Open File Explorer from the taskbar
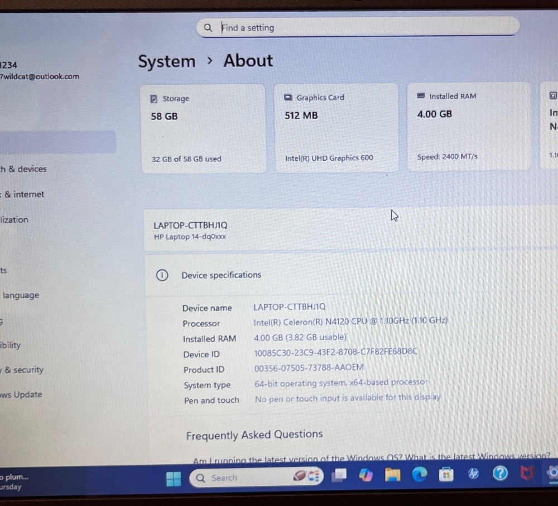This screenshot has width=558, height=506. click(392, 475)
